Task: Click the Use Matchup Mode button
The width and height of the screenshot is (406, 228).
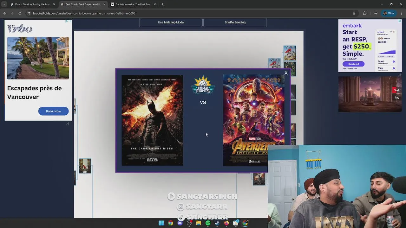Action: coord(171,22)
